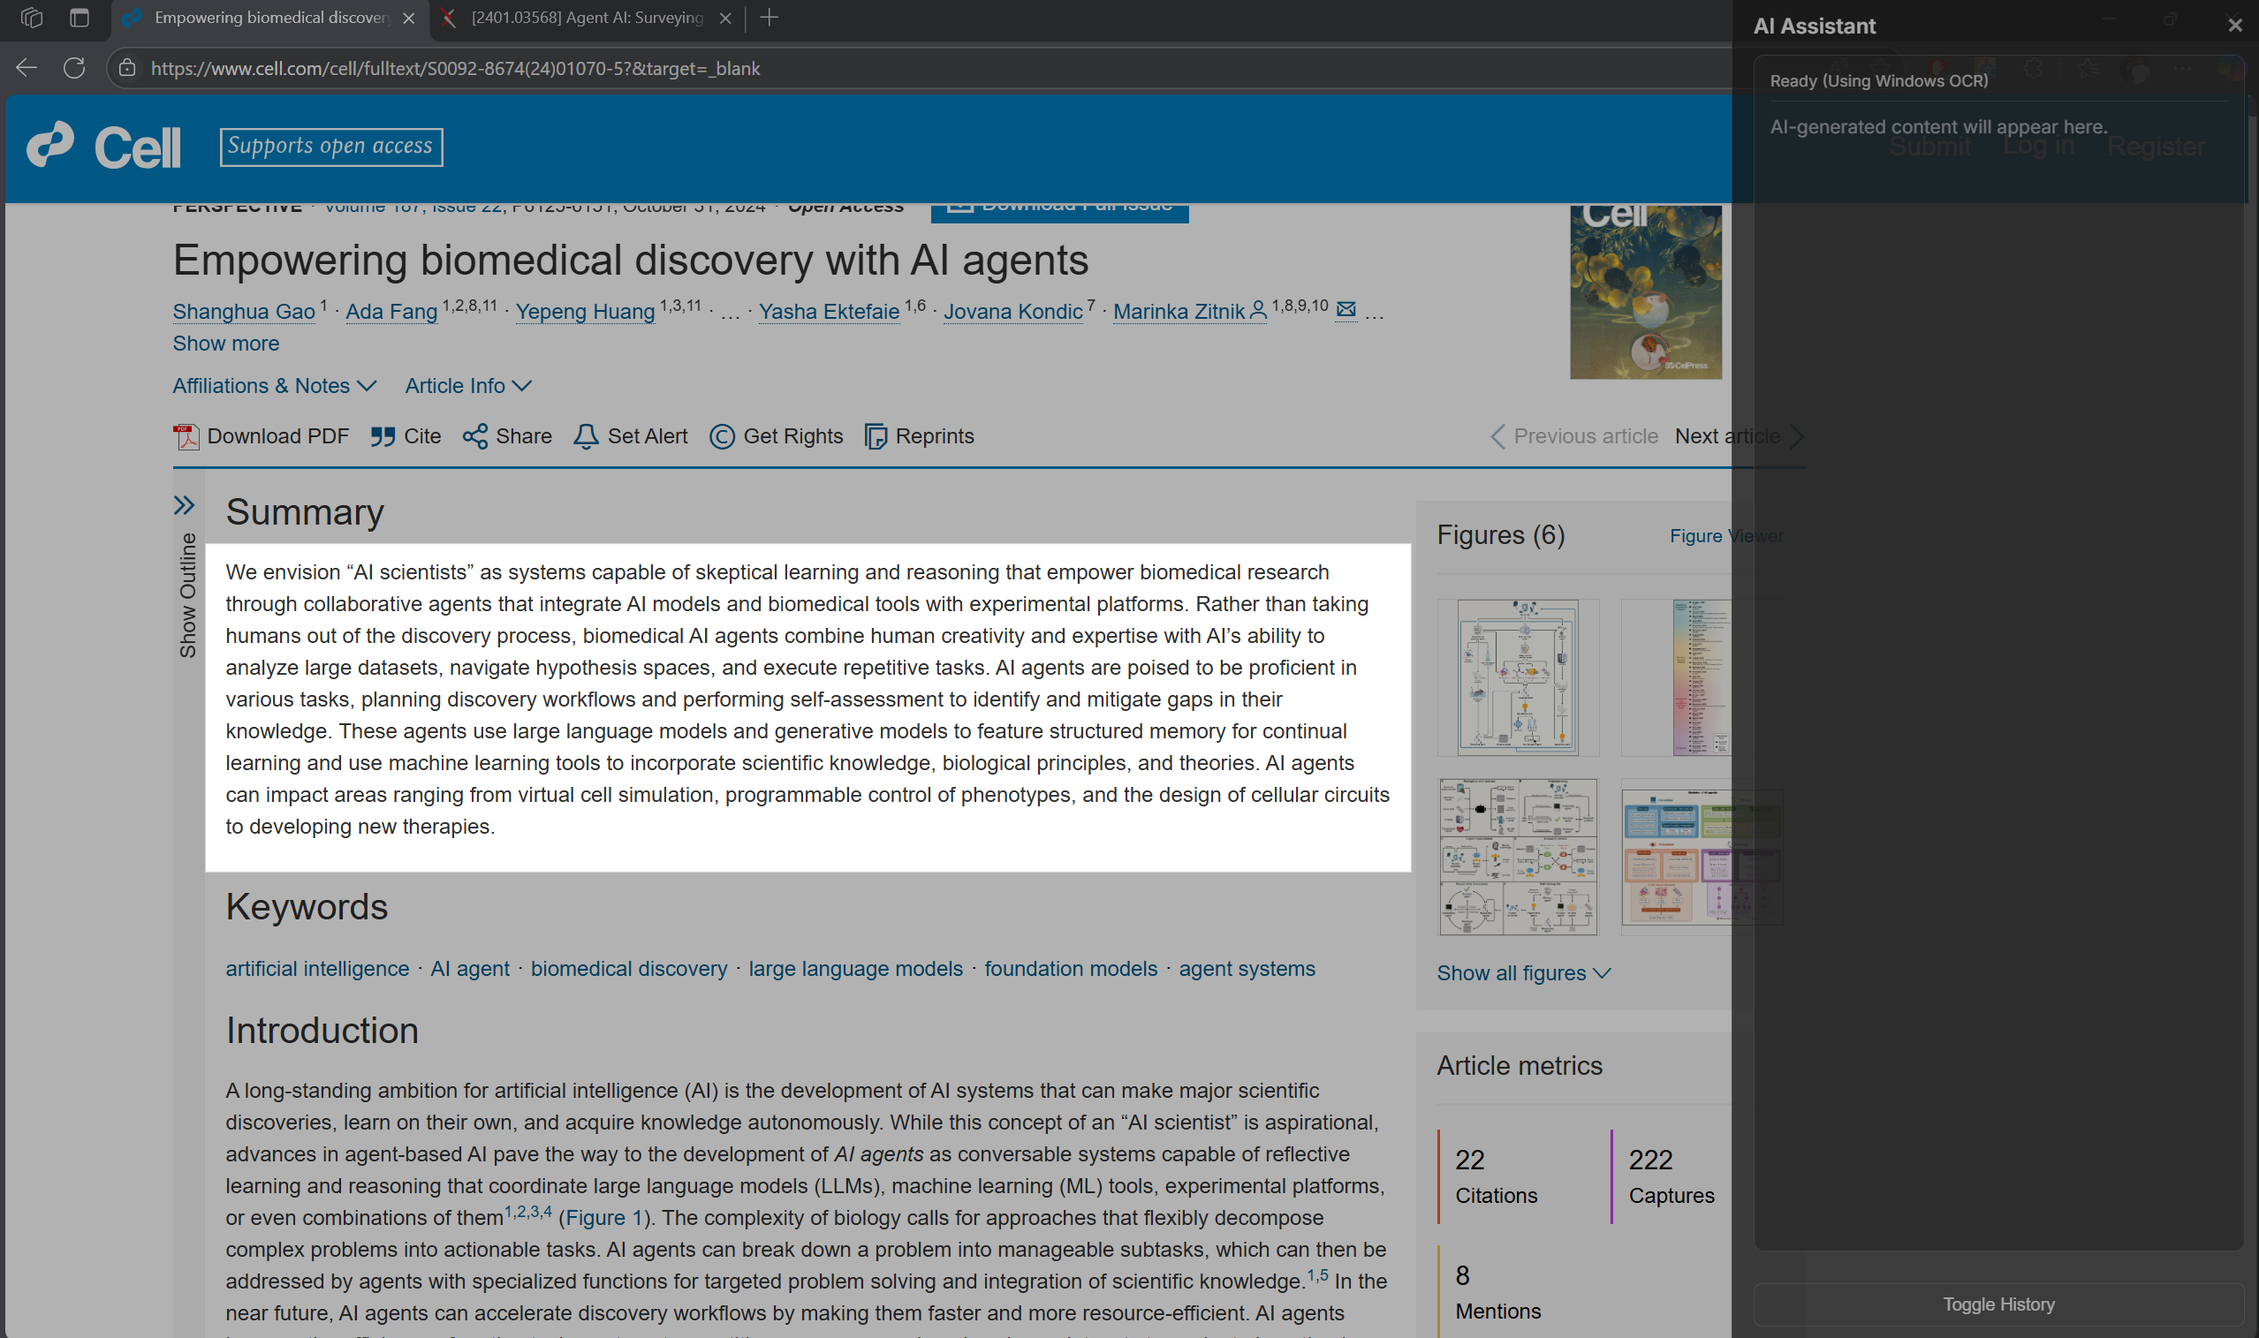Switch to the Agent AI: Surveying tab
The image size is (2259, 1338).
pos(586,18)
